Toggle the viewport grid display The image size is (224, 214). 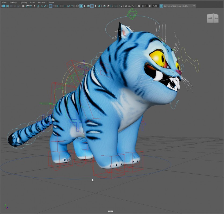tap(50, 6)
